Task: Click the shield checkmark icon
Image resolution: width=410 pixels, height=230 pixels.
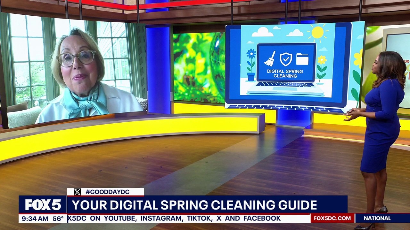Action: [x=286, y=59]
